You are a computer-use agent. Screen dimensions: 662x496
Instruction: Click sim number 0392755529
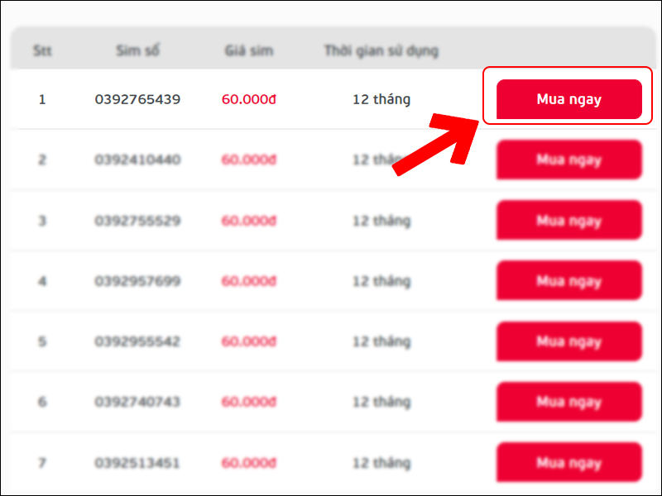pos(137,221)
